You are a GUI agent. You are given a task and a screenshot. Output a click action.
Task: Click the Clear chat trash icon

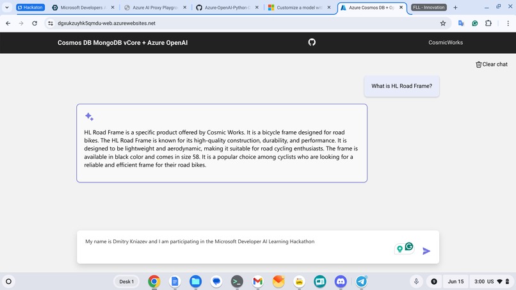pos(478,65)
